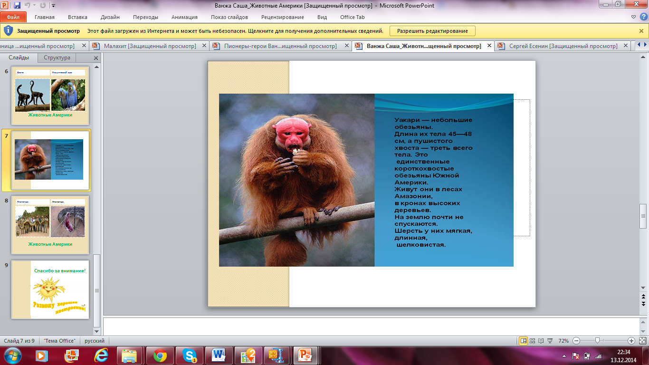The height and width of the screenshot is (365, 649).
Task: Click the Save icon in Quick Access Toolbar
Action: point(17,6)
